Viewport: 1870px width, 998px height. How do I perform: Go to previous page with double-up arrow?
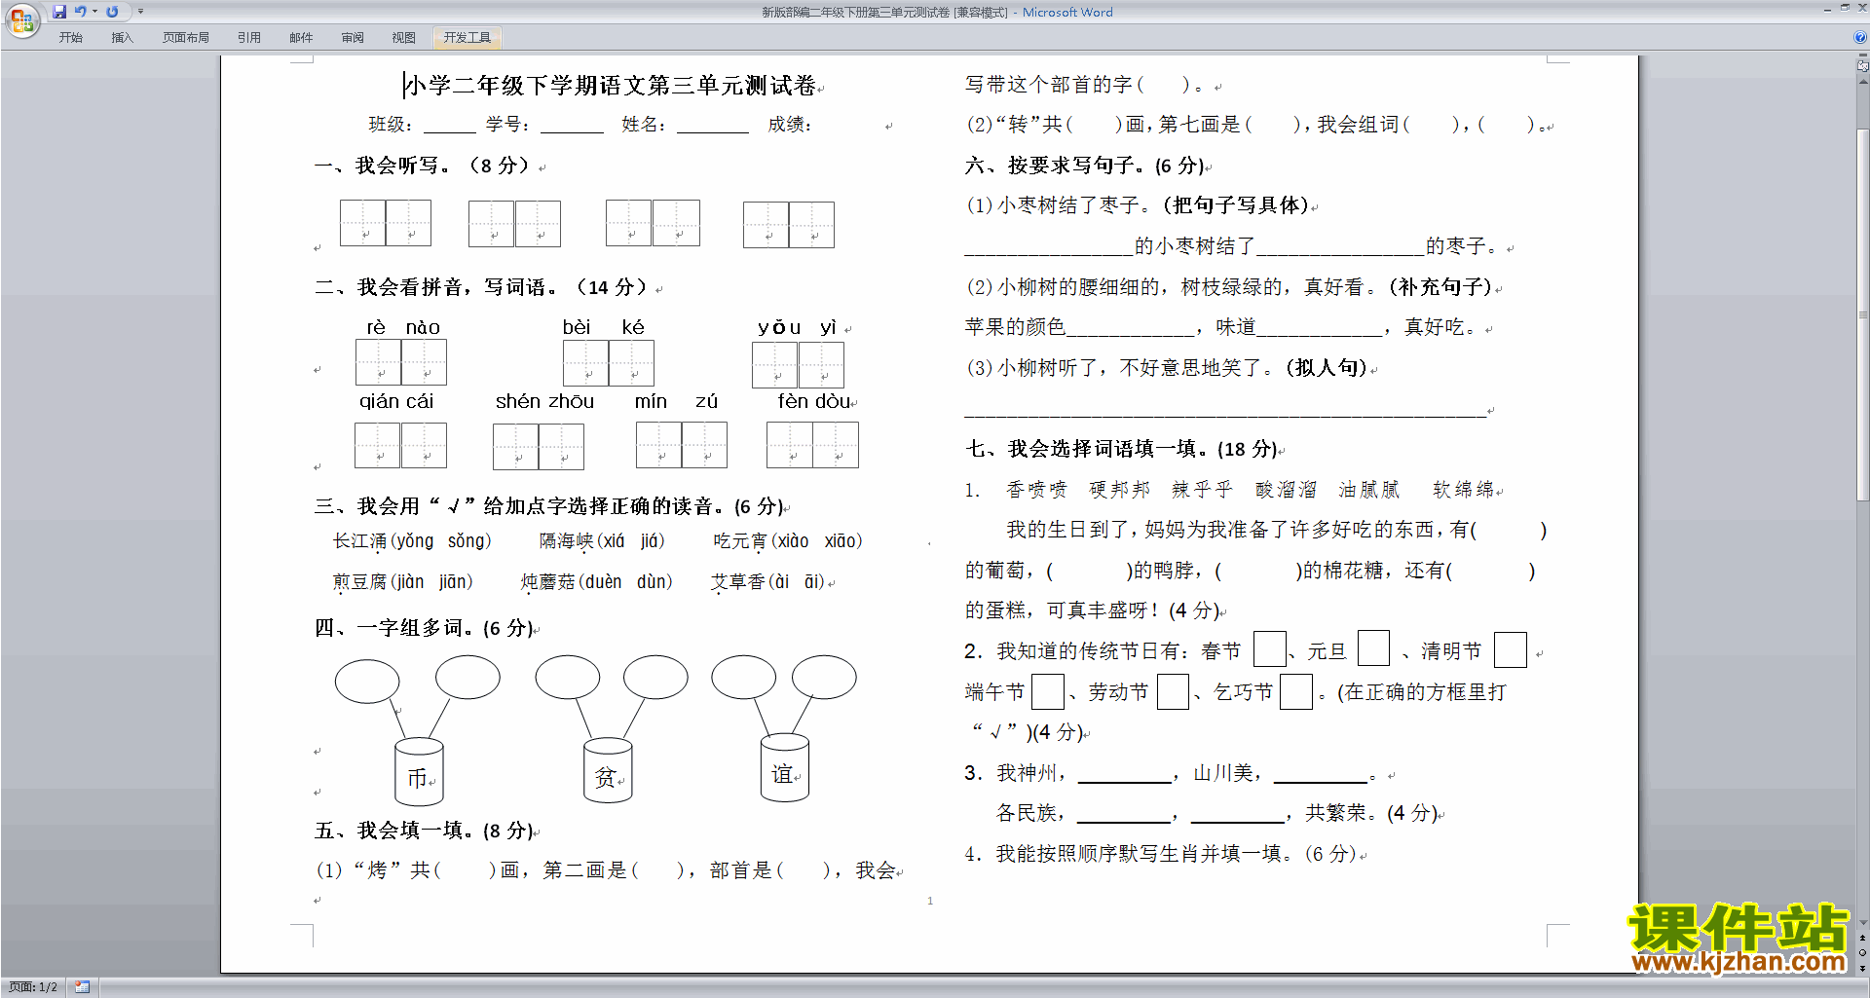1863,939
